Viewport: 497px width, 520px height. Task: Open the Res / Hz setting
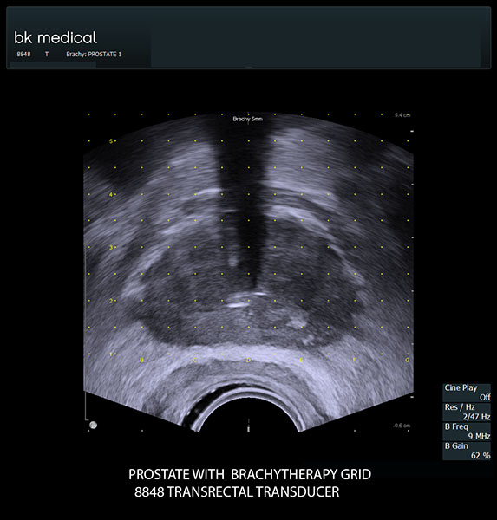tap(467, 412)
